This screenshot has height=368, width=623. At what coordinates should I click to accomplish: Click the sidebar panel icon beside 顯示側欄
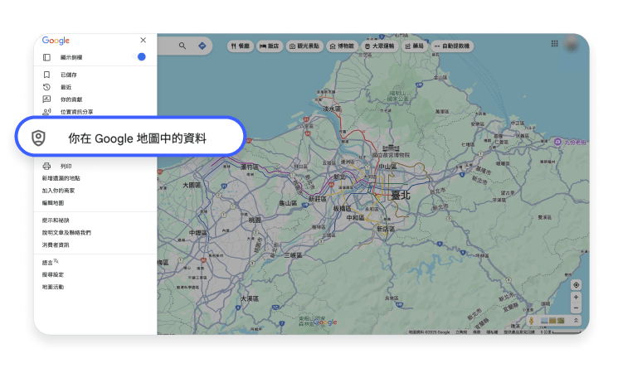46,57
